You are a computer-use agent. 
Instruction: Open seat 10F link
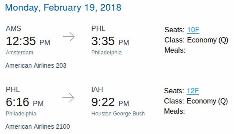193,30
